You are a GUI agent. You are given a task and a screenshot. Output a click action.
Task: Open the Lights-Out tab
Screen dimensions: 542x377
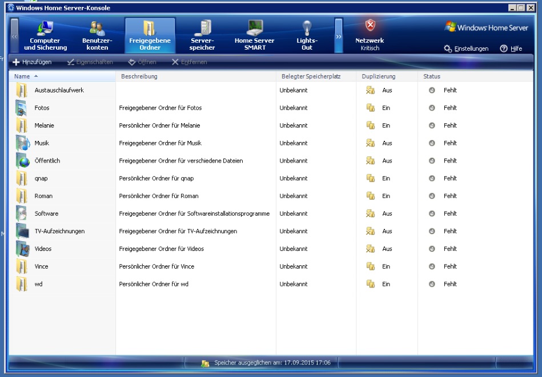pos(307,35)
